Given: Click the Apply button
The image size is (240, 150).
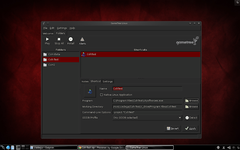Looking at the screenshot, I should (x=190, y=129).
